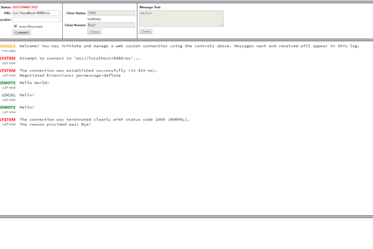Image resolution: width=373 pixels, height=249 pixels.
Task: Select the orange CONSOLE log label
Action: click(8, 46)
